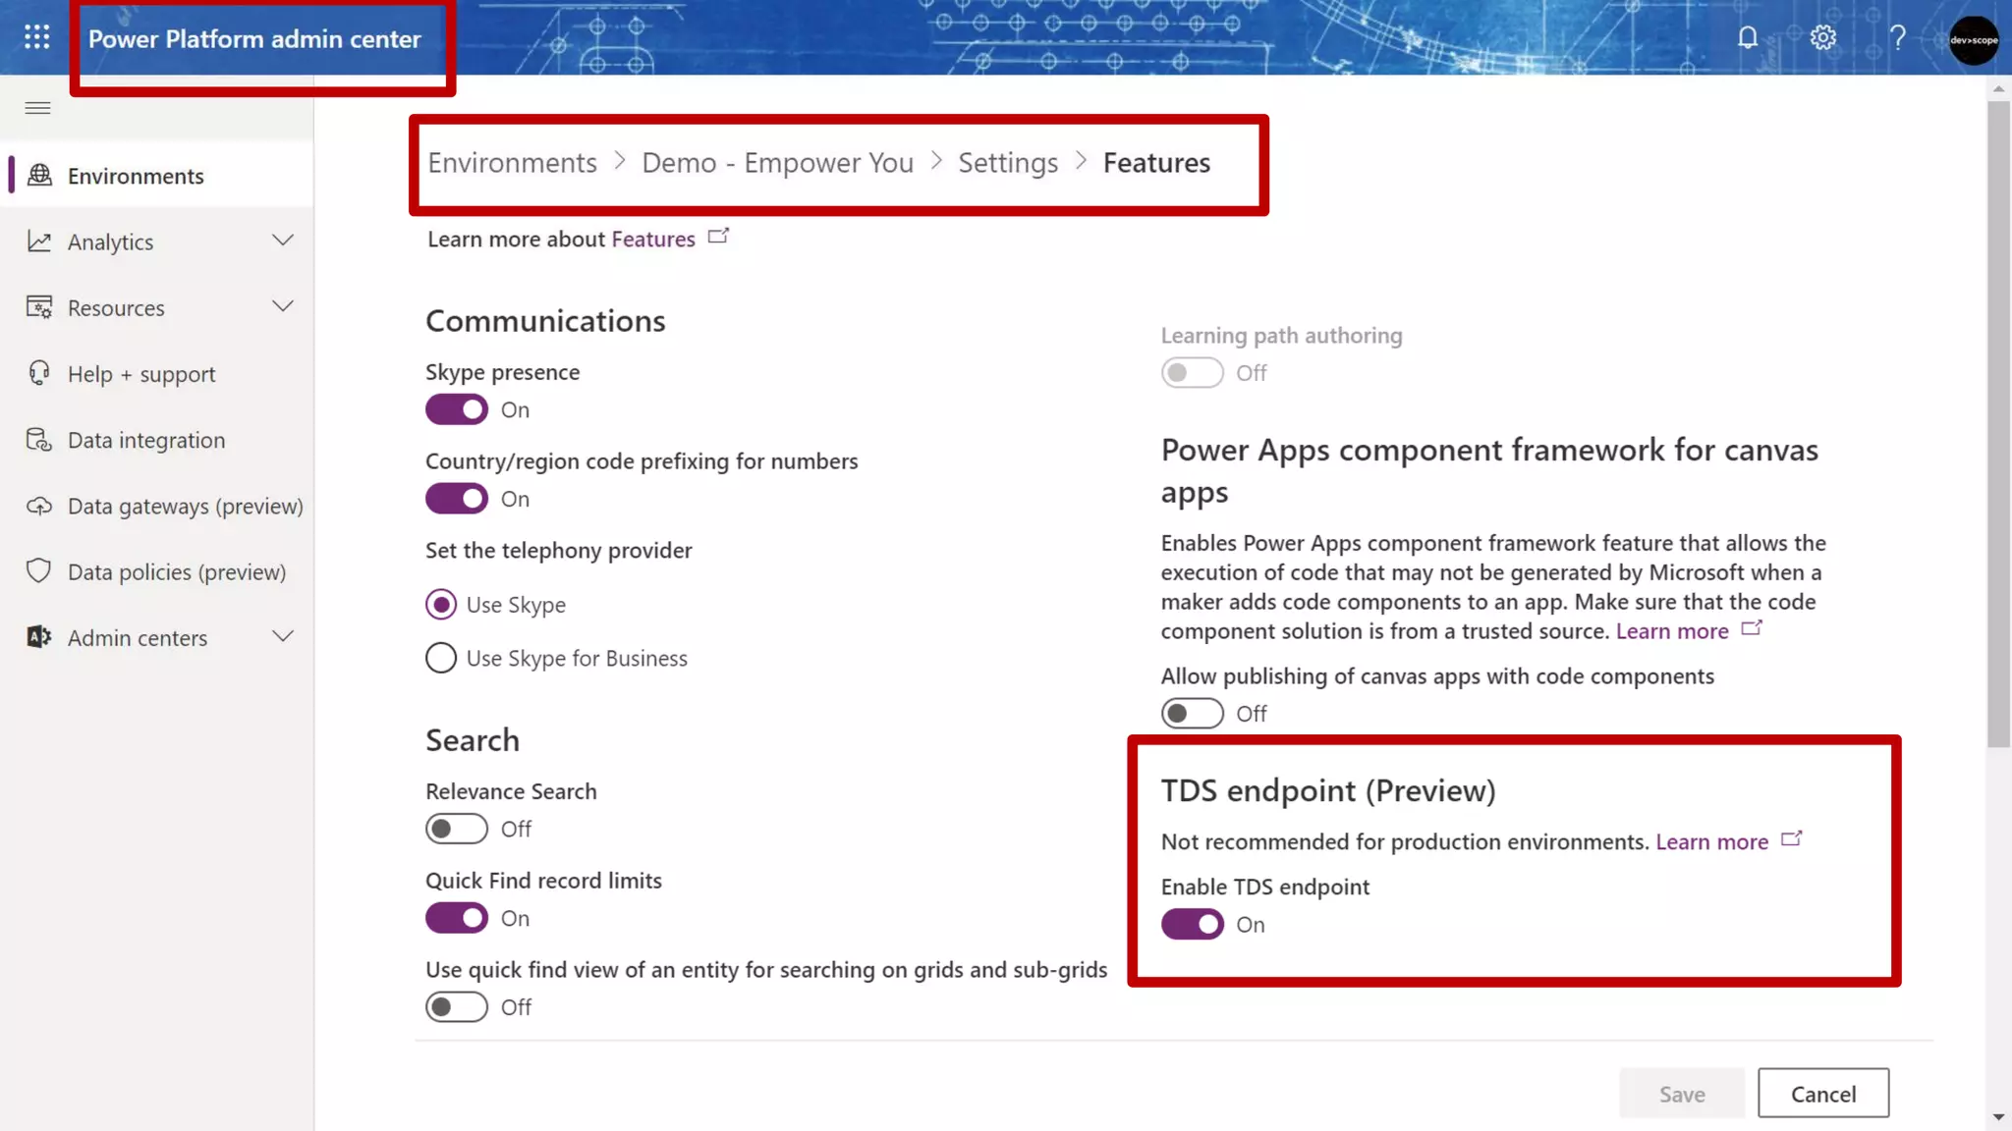This screenshot has width=2012, height=1131.
Task: Disable the Enable TDS endpoint toggle
Action: pos(1192,924)
